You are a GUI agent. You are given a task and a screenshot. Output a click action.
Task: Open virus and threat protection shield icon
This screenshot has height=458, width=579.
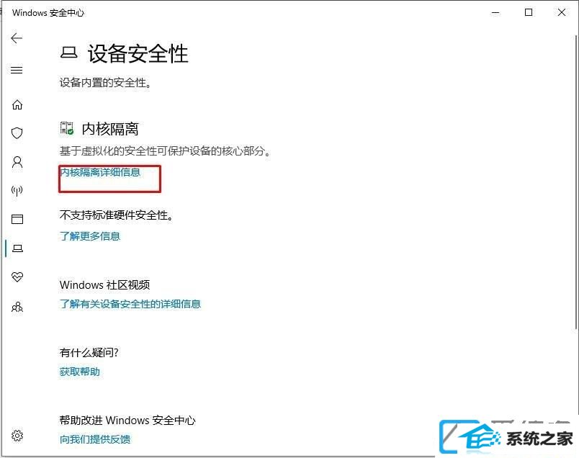(17, 133)
